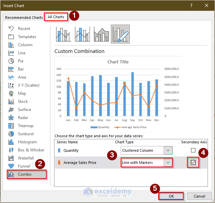Select Stacked Area - Clustered Column subtype
The height and width of the screenshot is (203, 215).
pyautogui.click(x=101, y=34)
